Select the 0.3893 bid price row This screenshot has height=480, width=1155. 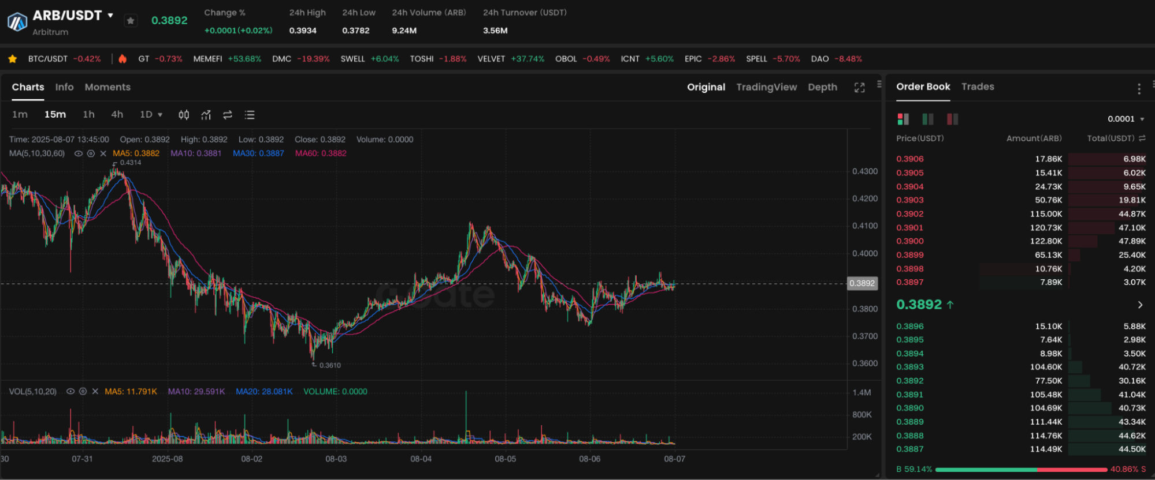(x=1021, y=367)
